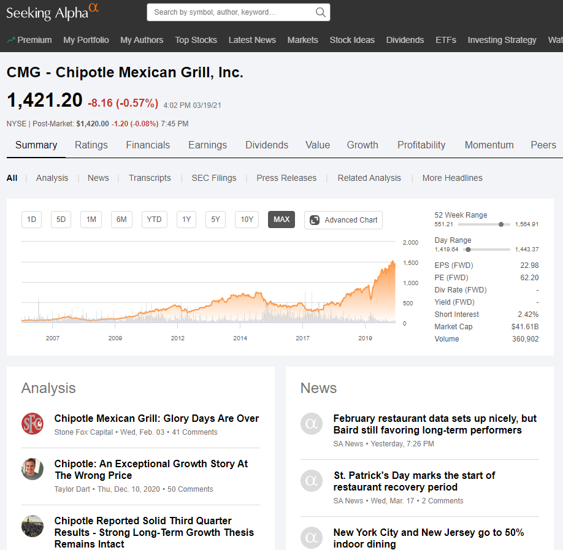This screenshot has height=550, width=563.
Task: Set chart range to 5D
Action: (x=61, y=220)
